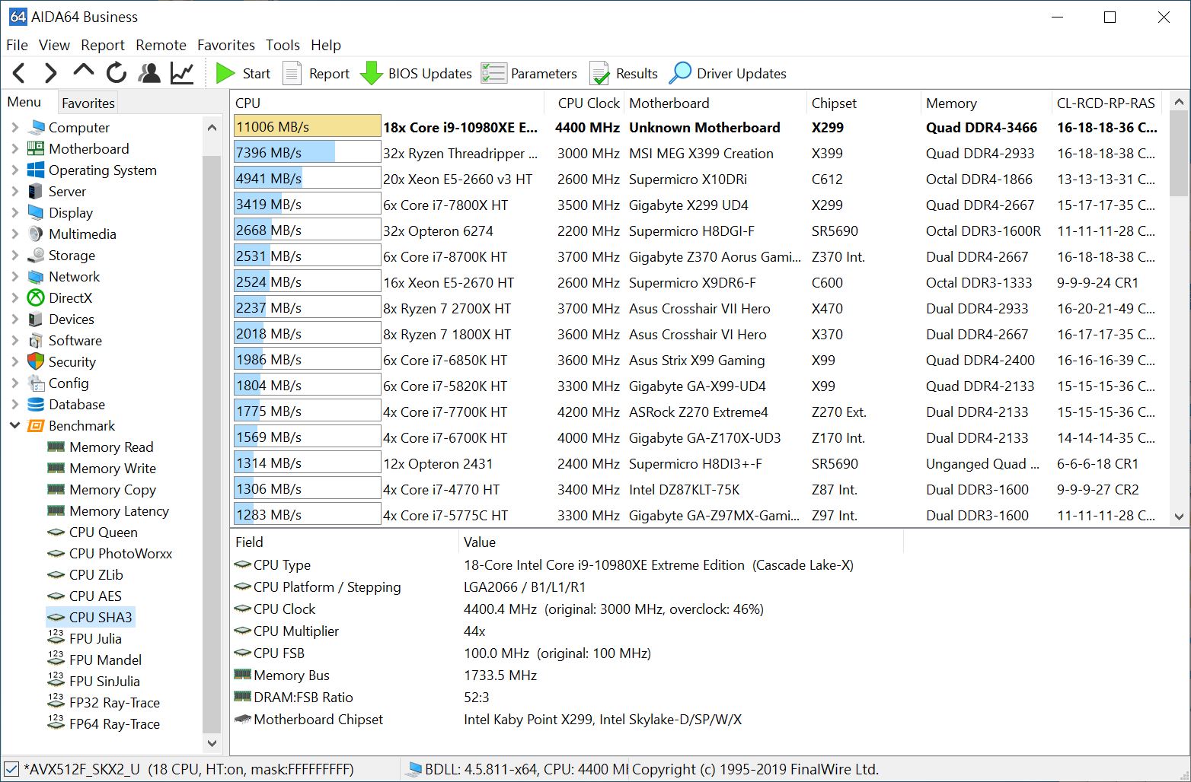The image size is (1191, 782).
Task: Open the Help menu
Action: click(326, 45)
